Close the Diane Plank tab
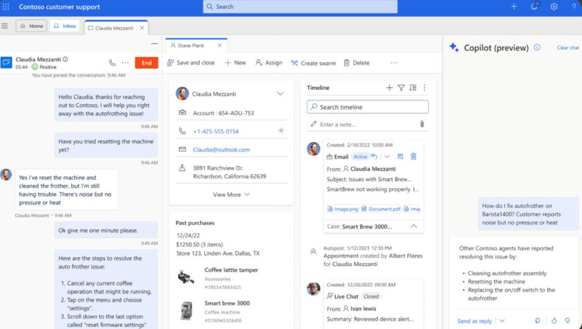The height and width of the screenshot is (329, 582). pos(220,45)
